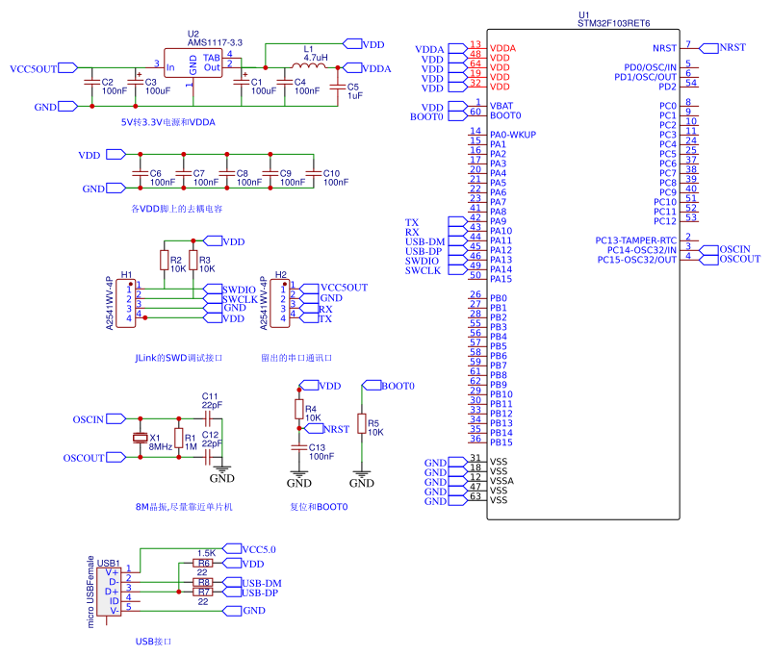Select BOOT0 pull-down resistor R5 10K
Image resolution: width=771 pixels, height=656 pixels.
tap(362, 423)
